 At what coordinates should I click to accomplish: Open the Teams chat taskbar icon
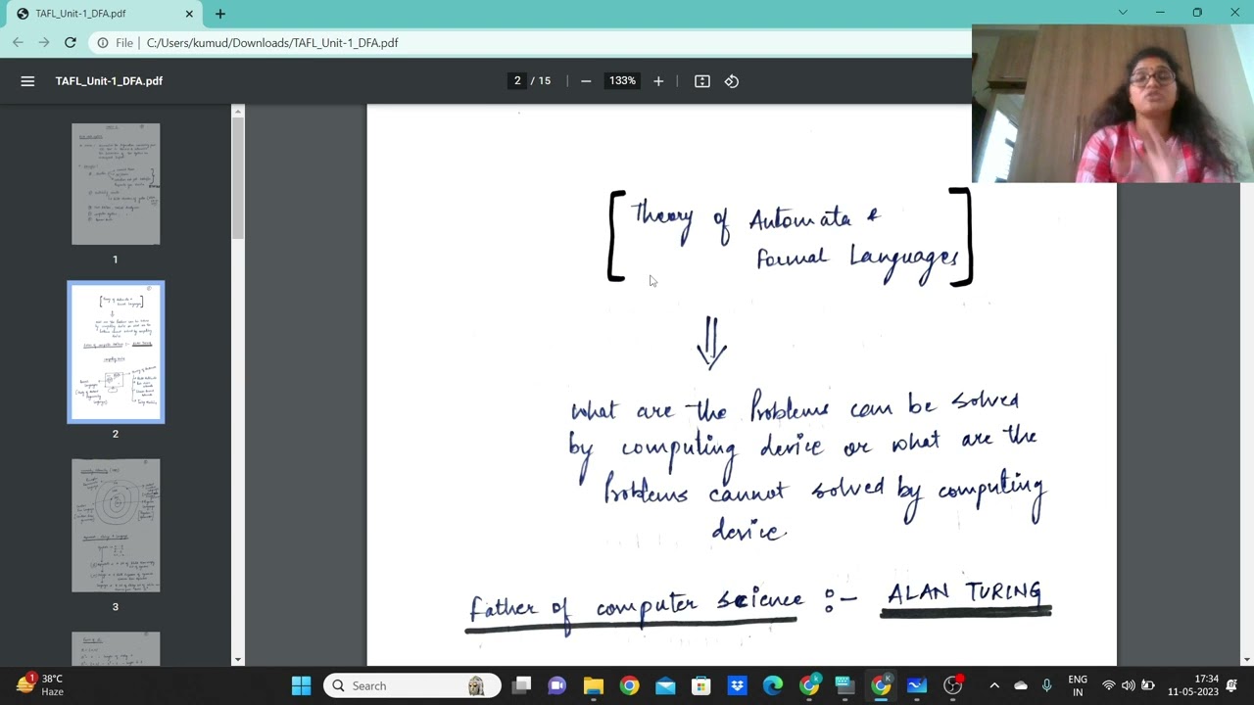pyautogui.click(x=556, y=685)
